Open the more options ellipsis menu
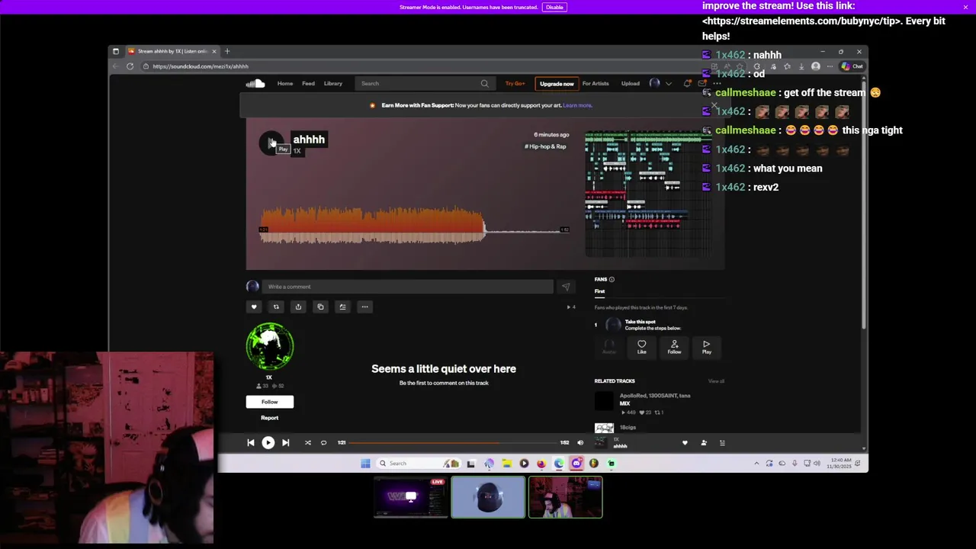976x549 pixels. click(x=364, y=307)
